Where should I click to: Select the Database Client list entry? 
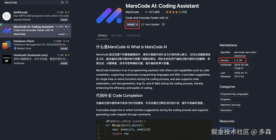click(36, 45)
